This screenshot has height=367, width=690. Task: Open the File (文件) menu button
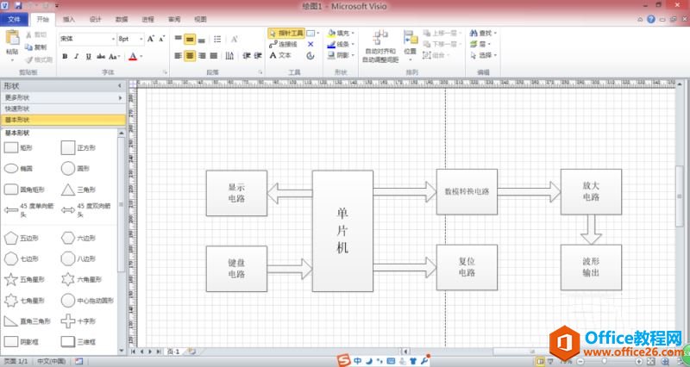tap(14, 18)
